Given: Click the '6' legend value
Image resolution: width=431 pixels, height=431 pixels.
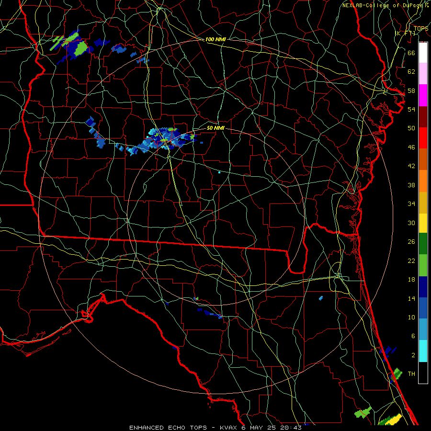Looking at the screenshot, I should coord(413,336).
